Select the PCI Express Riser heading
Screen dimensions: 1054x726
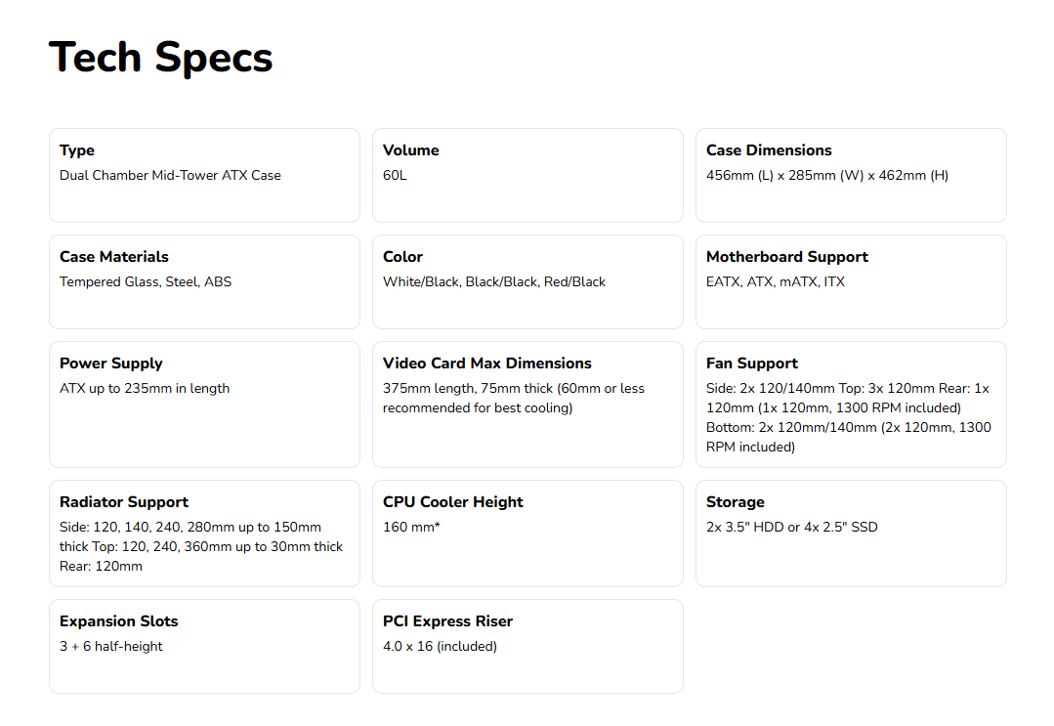point(447,621)
